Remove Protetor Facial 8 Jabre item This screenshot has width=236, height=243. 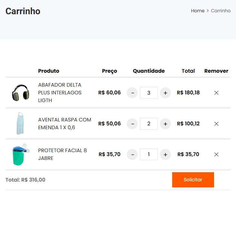coord(216,154)
